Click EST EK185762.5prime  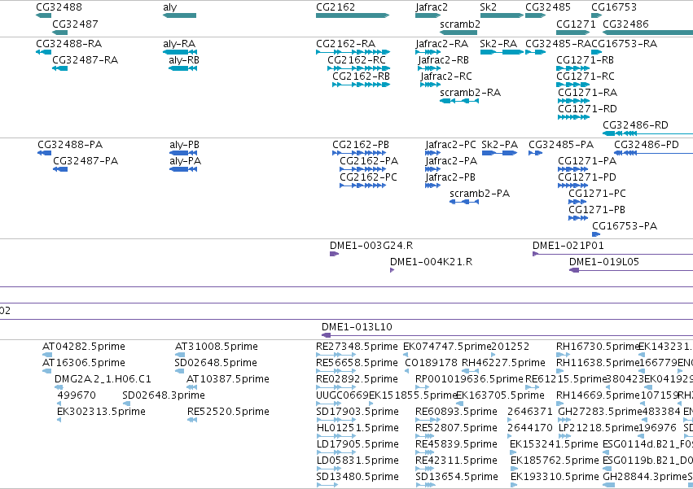tap(514, 469)
